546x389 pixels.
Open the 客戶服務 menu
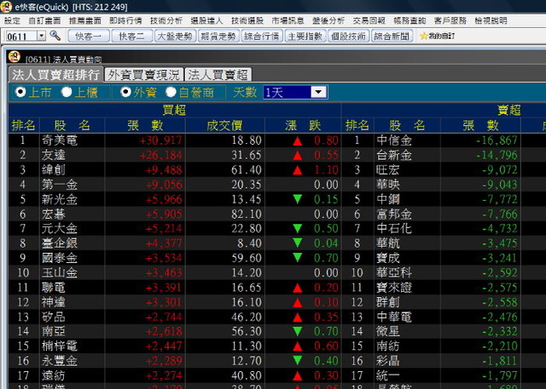[450, 20]
